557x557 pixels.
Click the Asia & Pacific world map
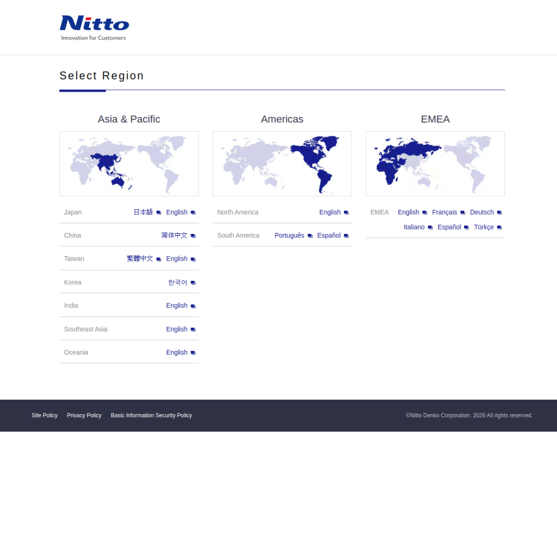(129, 164)
